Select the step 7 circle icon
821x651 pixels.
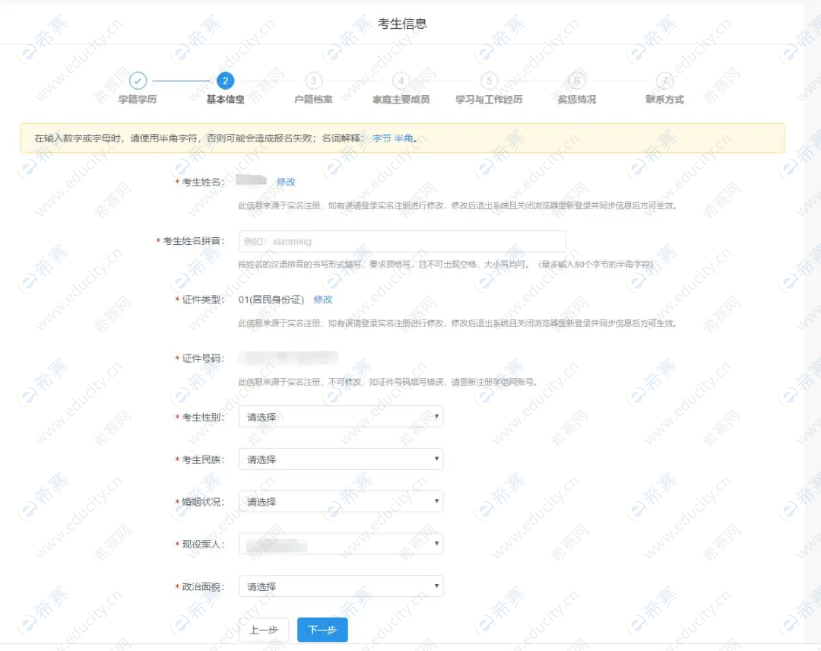point(665,81)
